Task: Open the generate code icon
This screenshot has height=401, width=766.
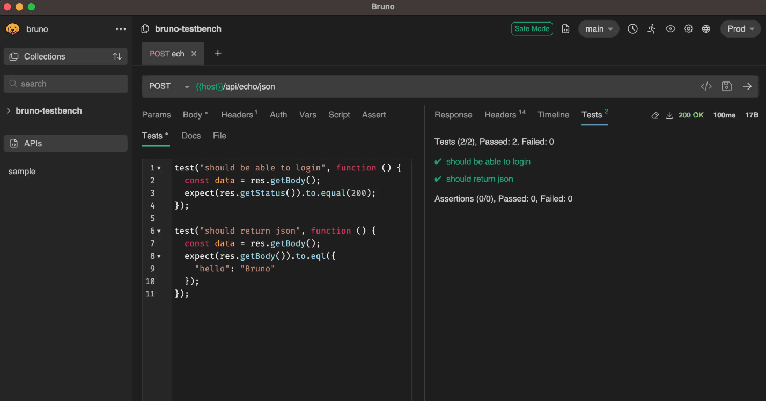Action: tap(706, 86)
